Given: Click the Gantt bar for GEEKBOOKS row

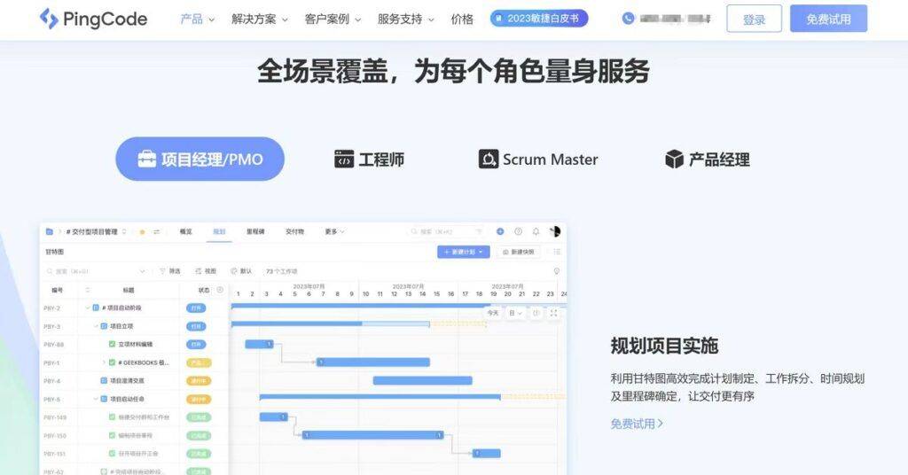Looking at the screenshot, I should pos(373,362).
